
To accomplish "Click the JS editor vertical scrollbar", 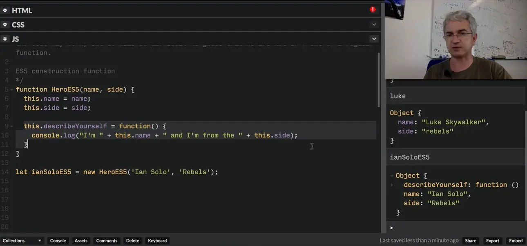I will (x=379, y=79).
